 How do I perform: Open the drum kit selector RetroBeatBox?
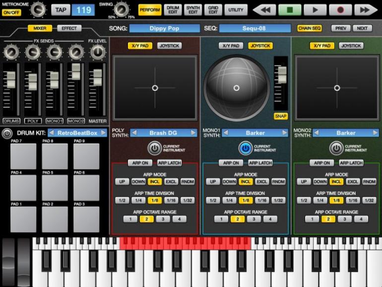click(77, 133)
